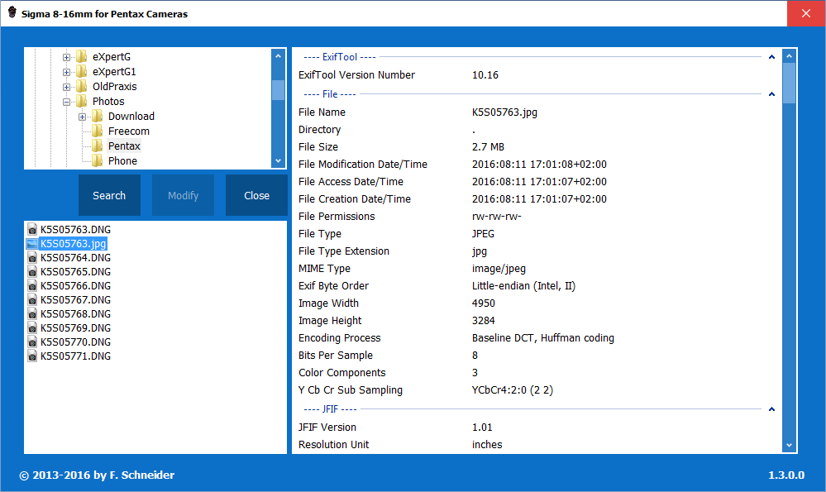Collapse the JFIF metadata section

point(771,409)
